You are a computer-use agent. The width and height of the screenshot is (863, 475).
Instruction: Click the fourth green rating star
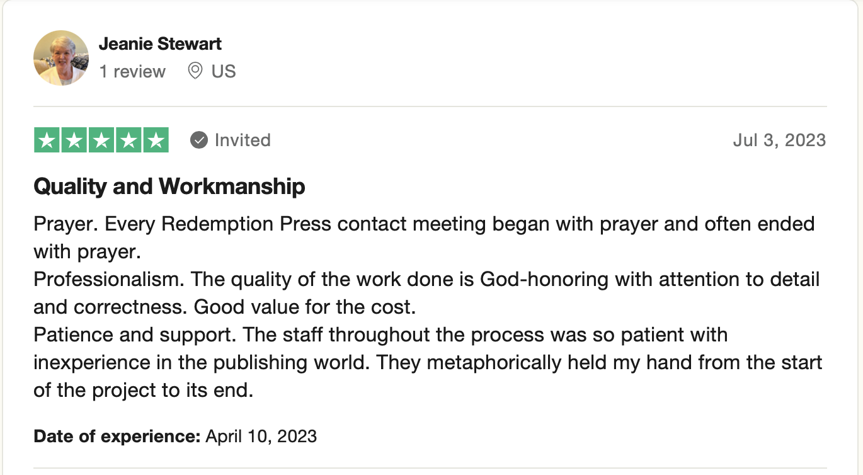coord(129,140)
